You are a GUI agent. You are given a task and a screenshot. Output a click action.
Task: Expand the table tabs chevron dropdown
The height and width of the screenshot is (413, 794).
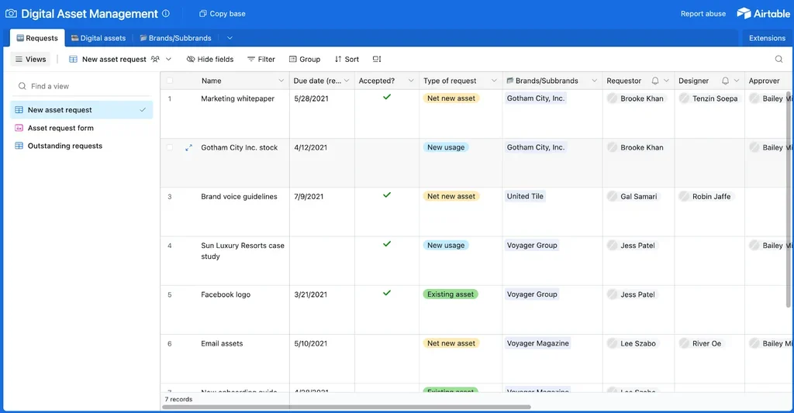230,38
